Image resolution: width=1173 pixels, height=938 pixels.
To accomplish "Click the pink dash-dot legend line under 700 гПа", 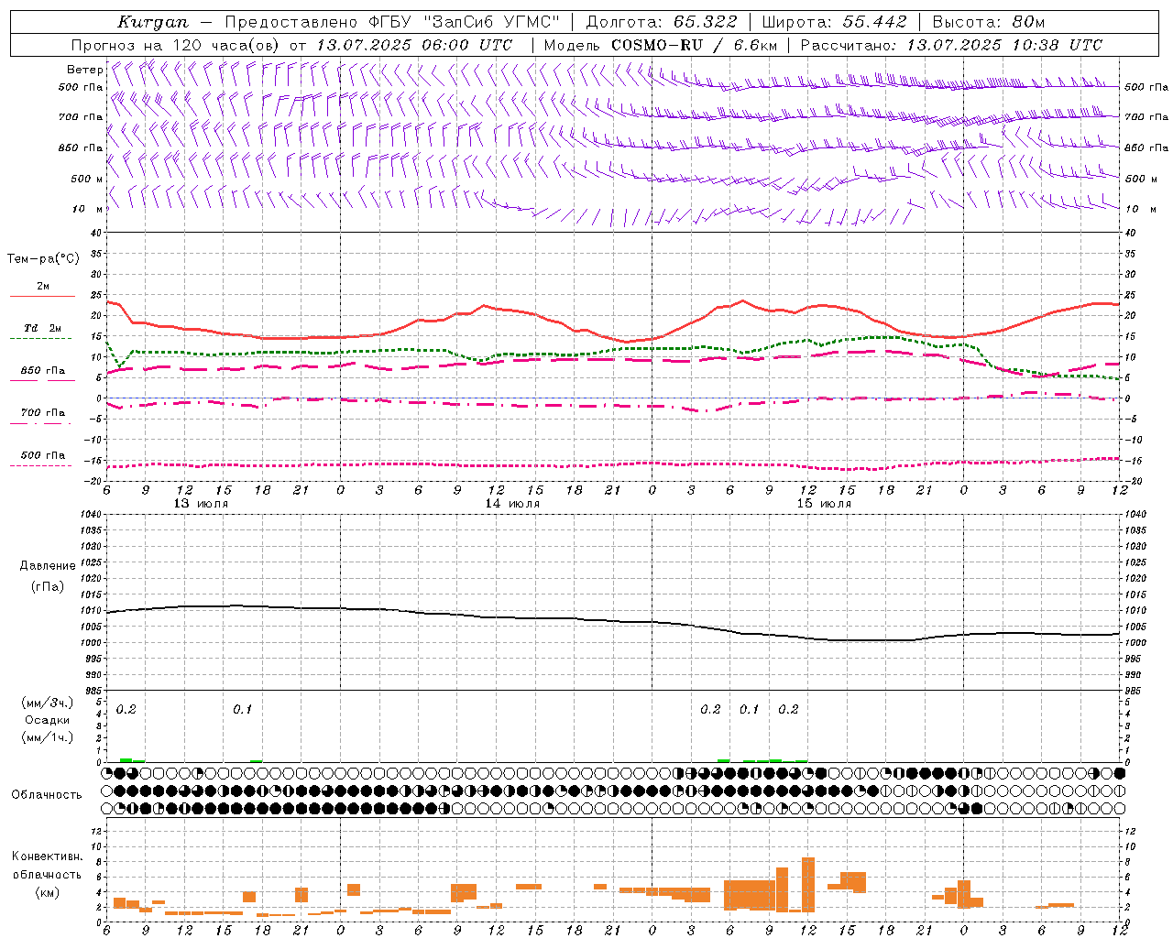I will point(40,423).
